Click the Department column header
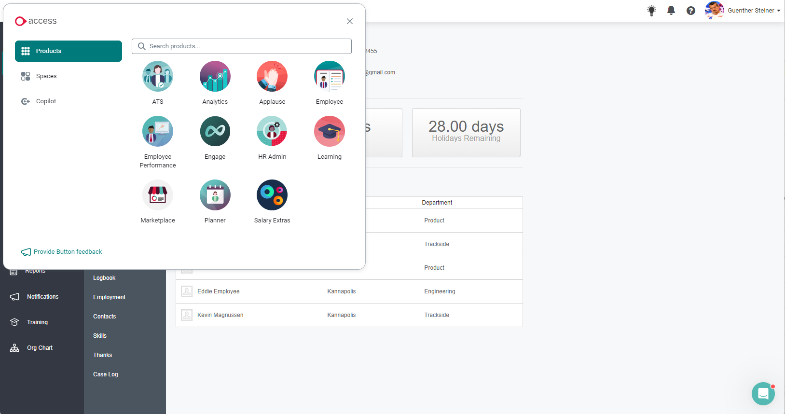 coord(437,203)
